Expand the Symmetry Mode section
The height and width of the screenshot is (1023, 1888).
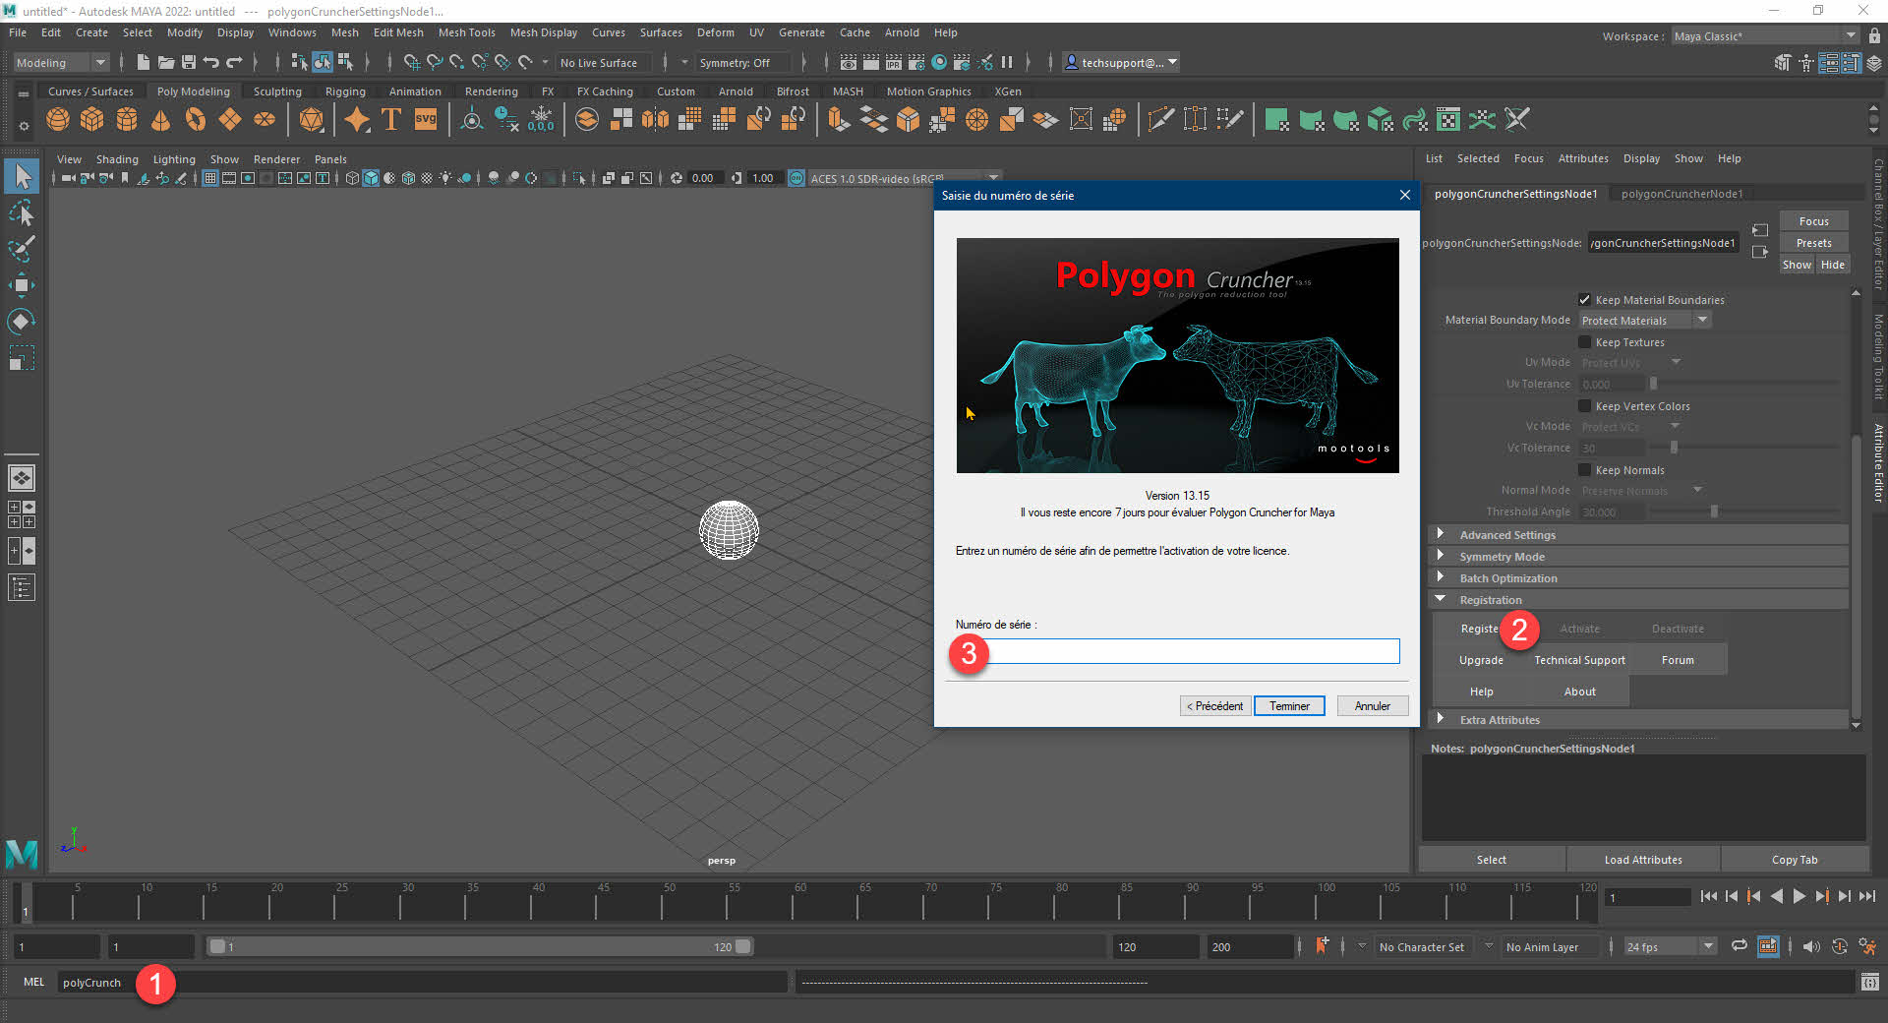click(1638, 557)
